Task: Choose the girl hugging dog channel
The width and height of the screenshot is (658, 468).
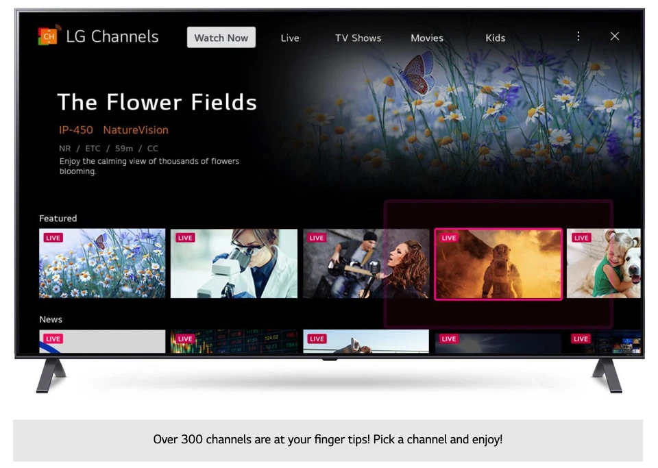Action: [604, 264]
